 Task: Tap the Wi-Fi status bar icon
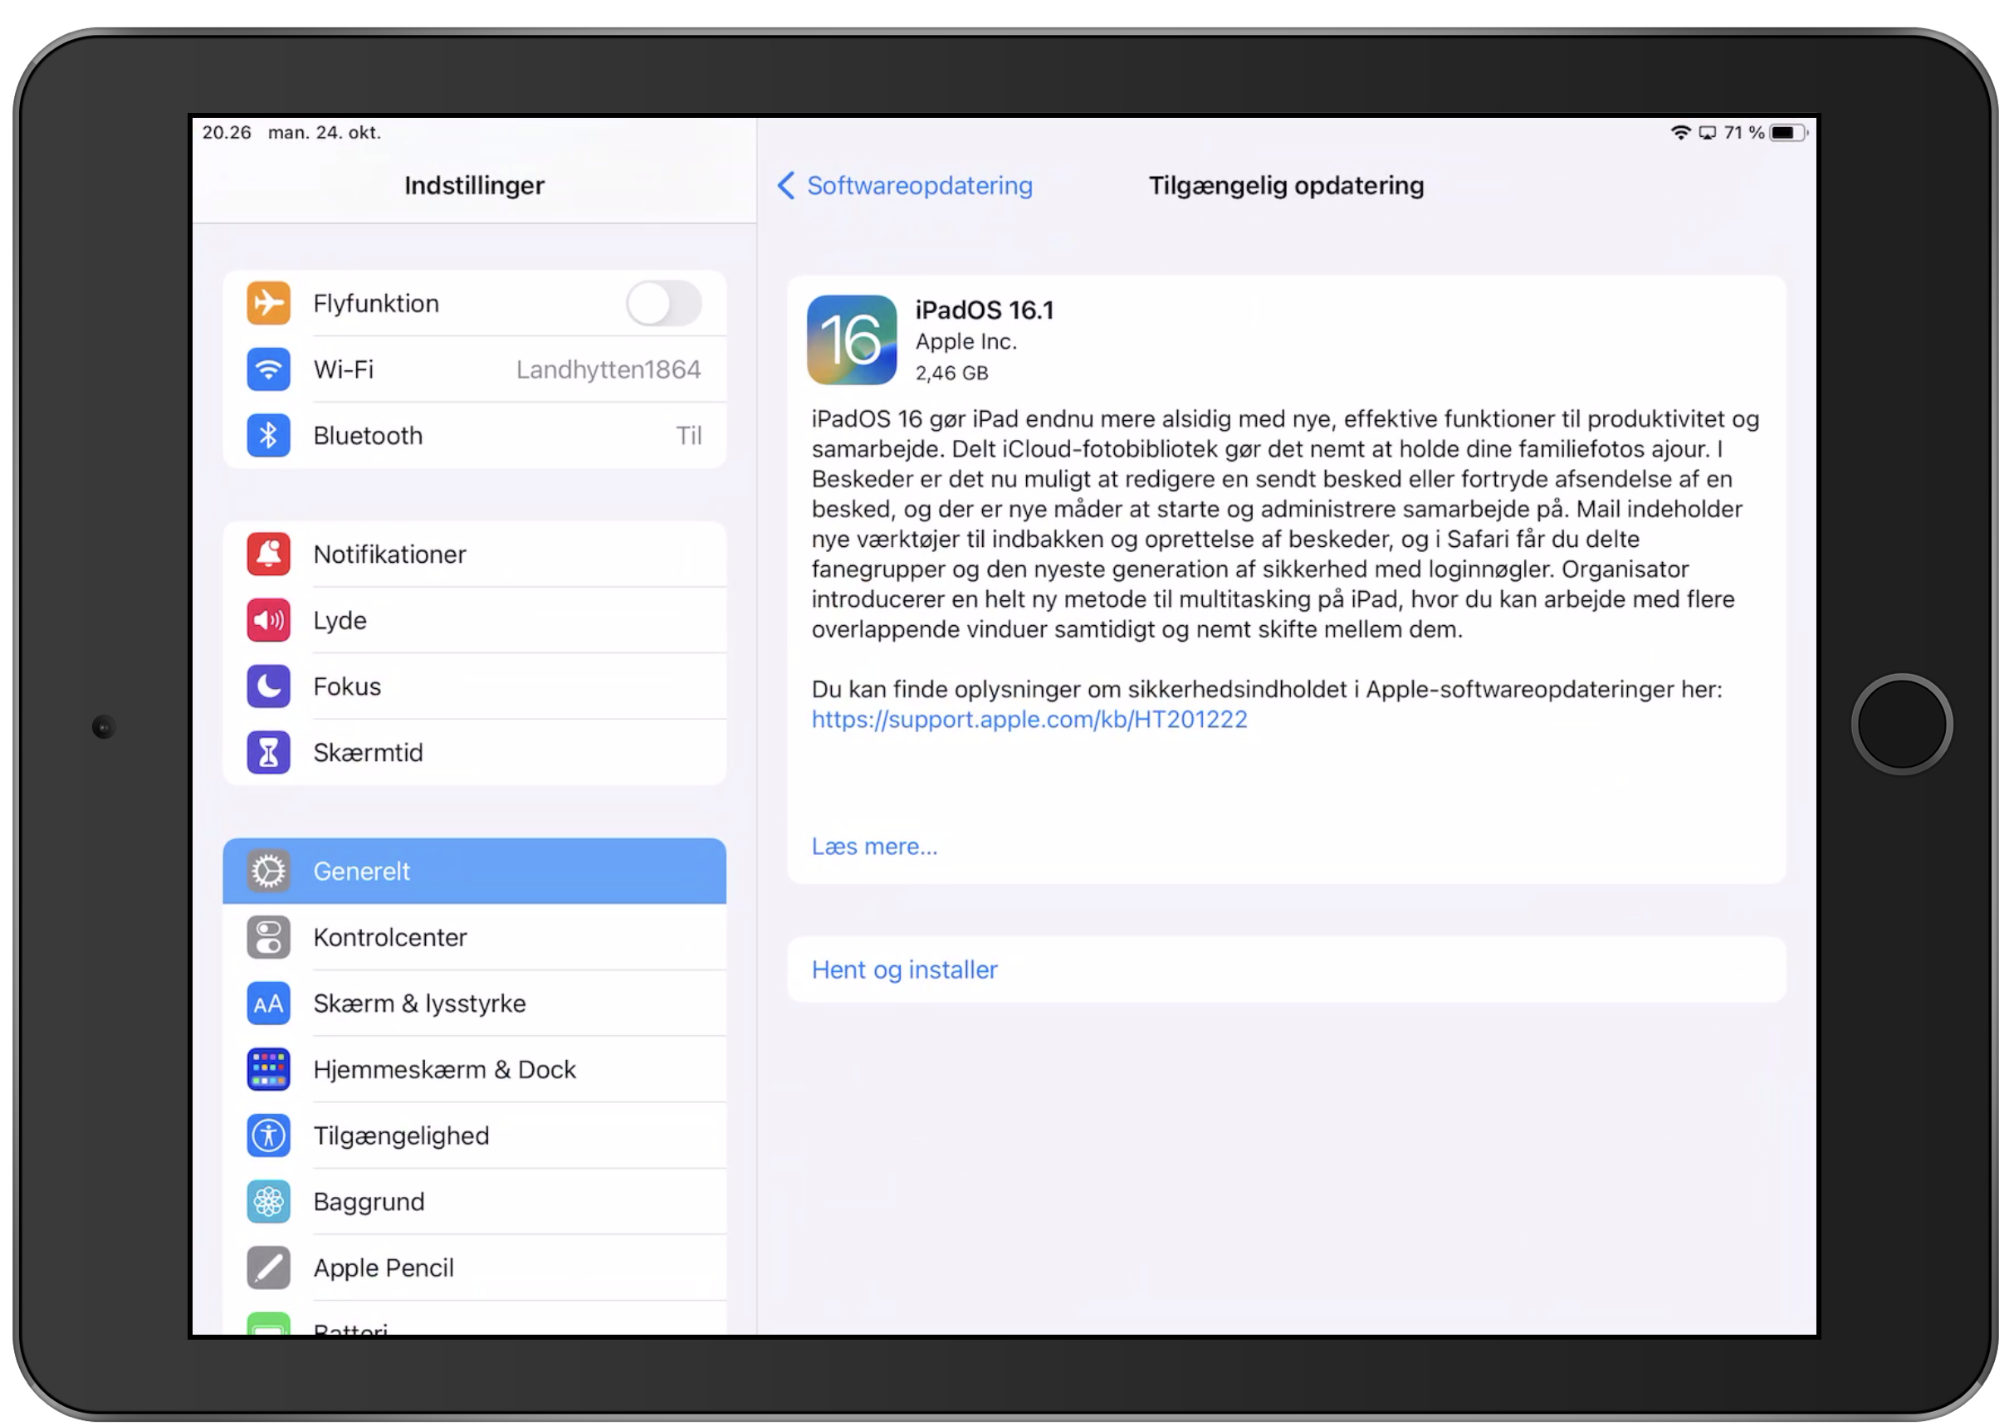[x=1679, y=133]
